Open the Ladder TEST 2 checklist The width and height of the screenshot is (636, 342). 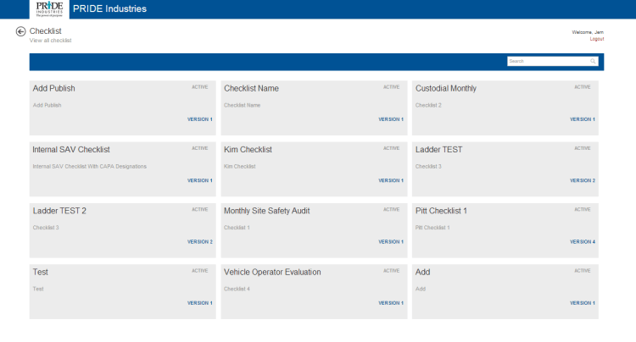coord(59,211)
